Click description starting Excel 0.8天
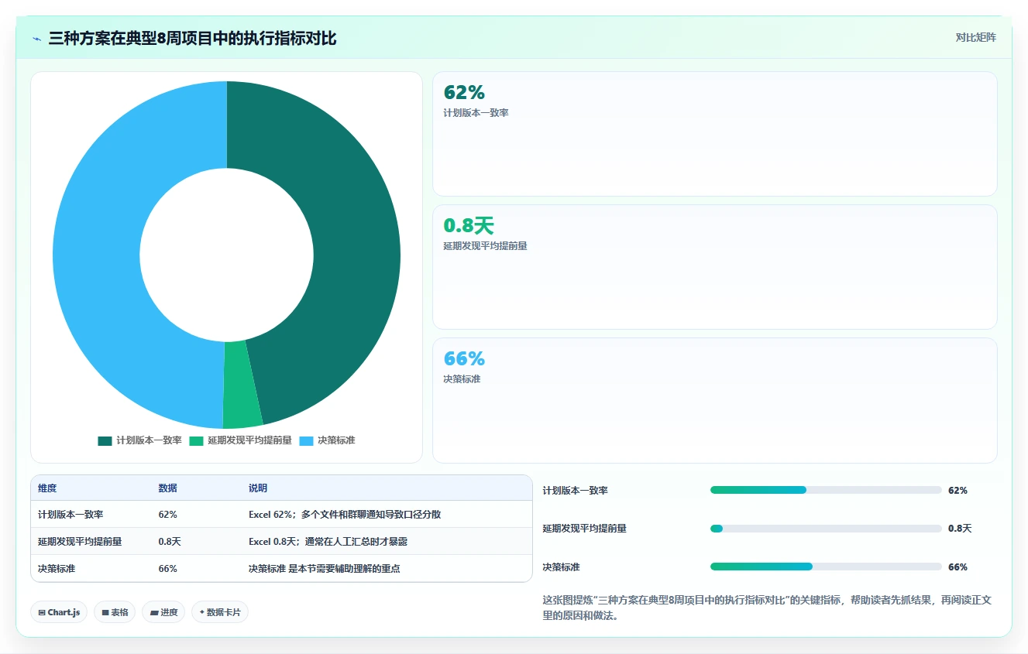Screen dimensions: 1028x654 click(x=328, y=541)
